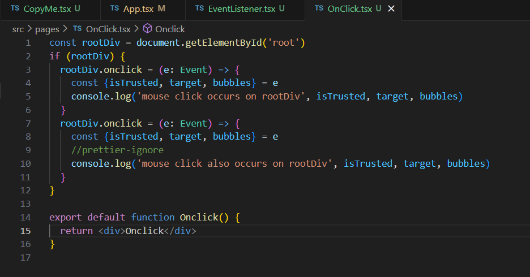Place cursor on 'rootDiv' in line 2
Image resolution: width=530 pixels, height=277 pixels.
tap(90, 57)
